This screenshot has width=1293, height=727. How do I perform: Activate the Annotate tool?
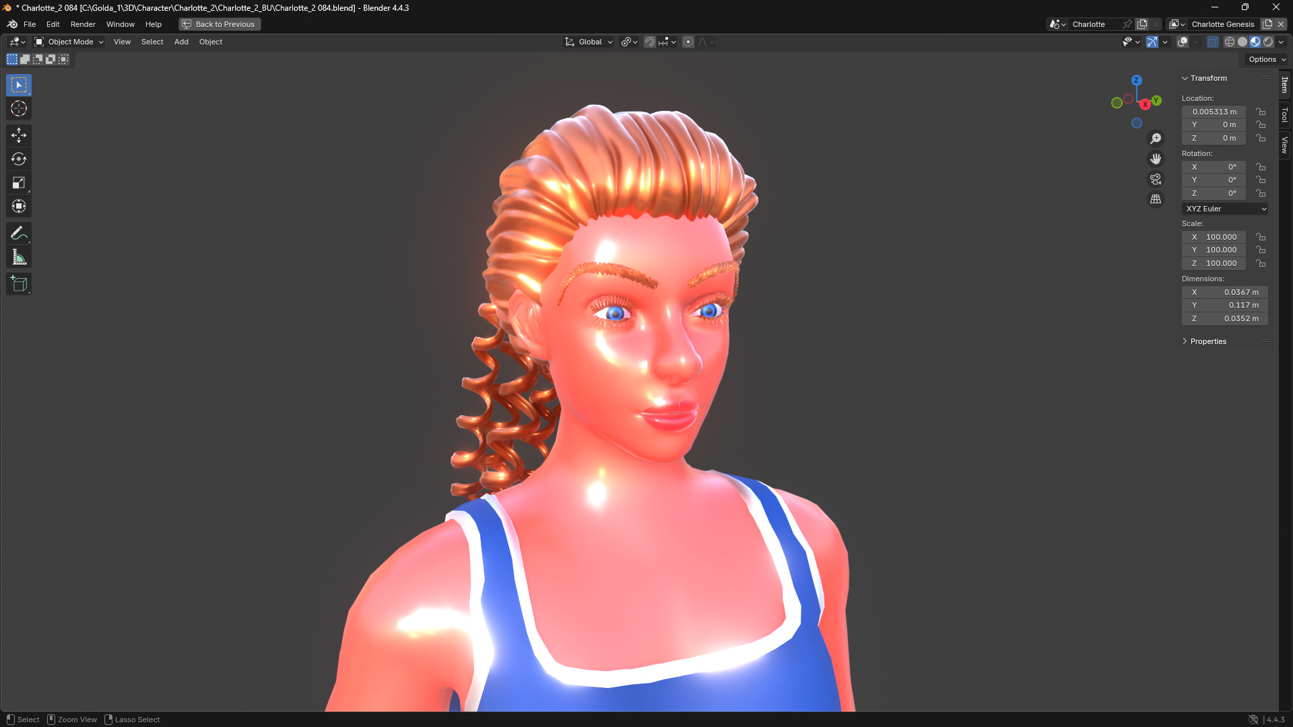[x=19, y=233]
